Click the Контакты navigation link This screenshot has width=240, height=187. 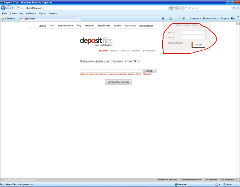[x=130, y=25]
